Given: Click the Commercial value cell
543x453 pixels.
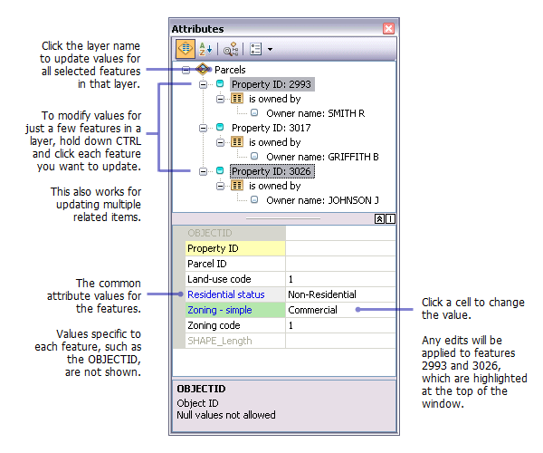Looking at the screenshot, I should (x=341, y=310).
